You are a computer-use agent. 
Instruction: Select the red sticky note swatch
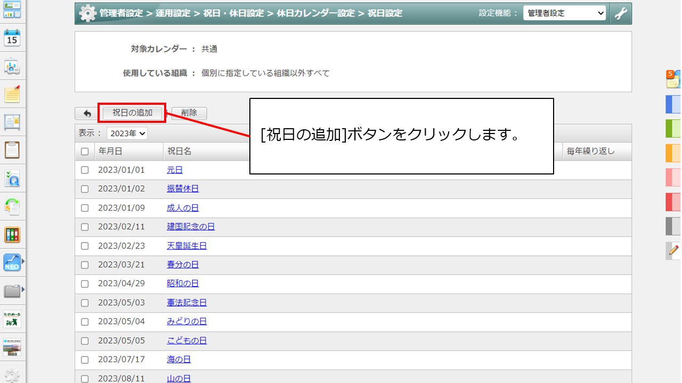click(673, 202)
